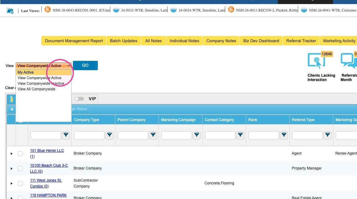
Task: Open 24-0024-WTR Sunshine water job icon
Action: pos(174,10)
